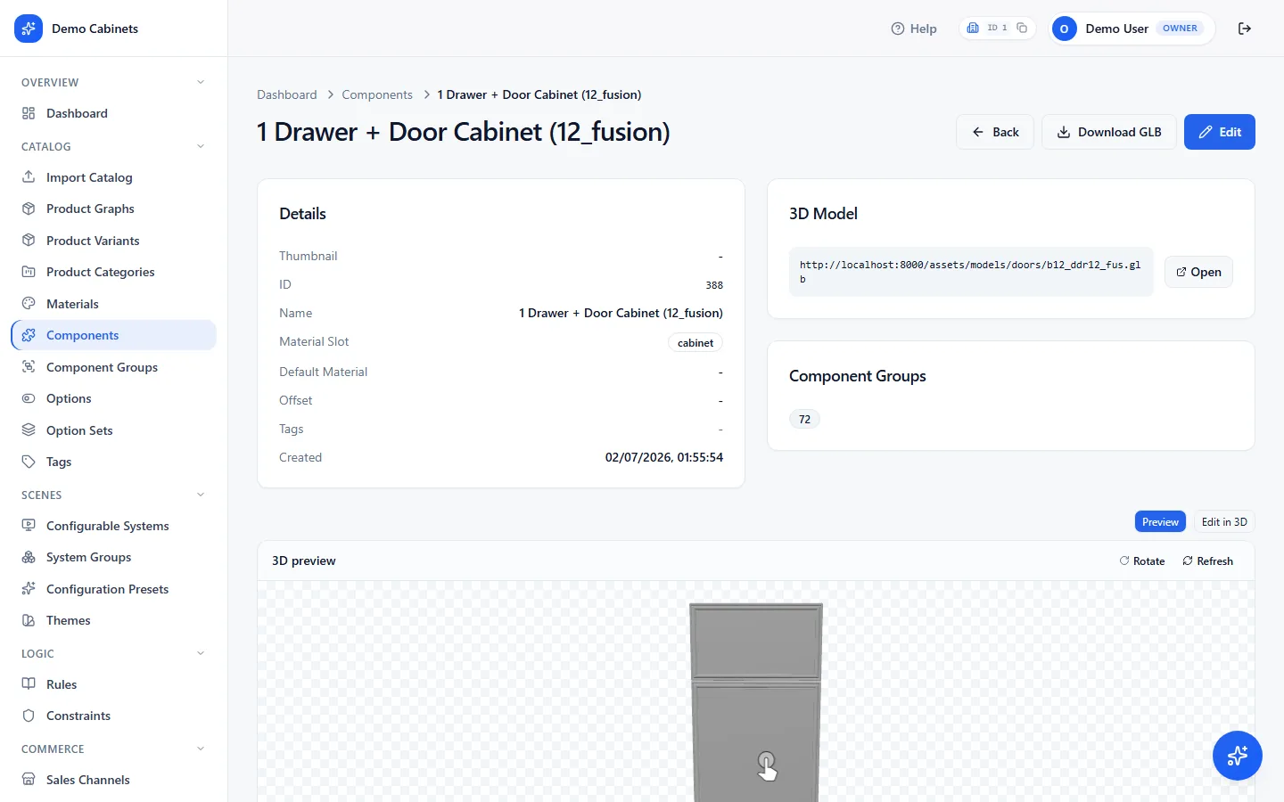Open the AI assistant sparkle floating button
The width and height of the screenshot is (1284, 802).
click(x=1238, y=756)
